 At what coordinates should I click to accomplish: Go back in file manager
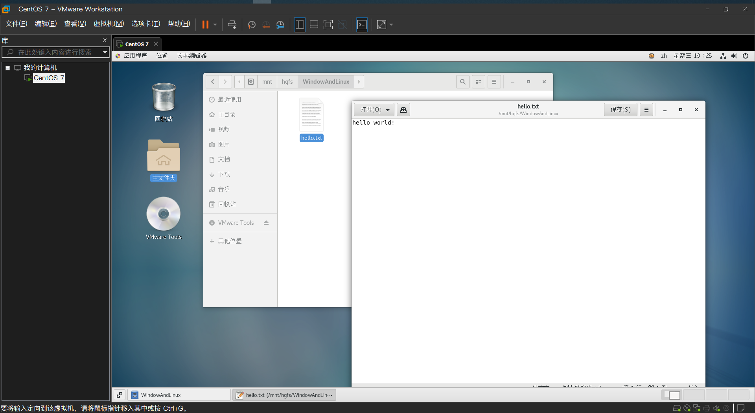(212, 82)
